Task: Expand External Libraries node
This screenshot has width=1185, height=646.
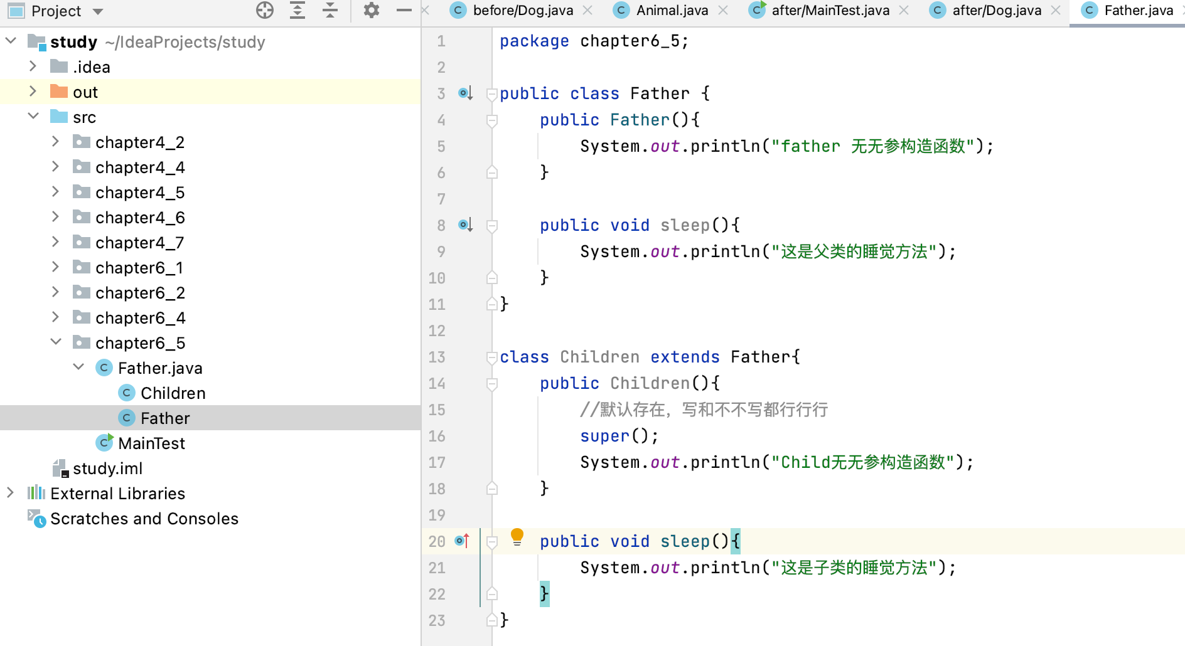Action: click(x=11, y=493)
